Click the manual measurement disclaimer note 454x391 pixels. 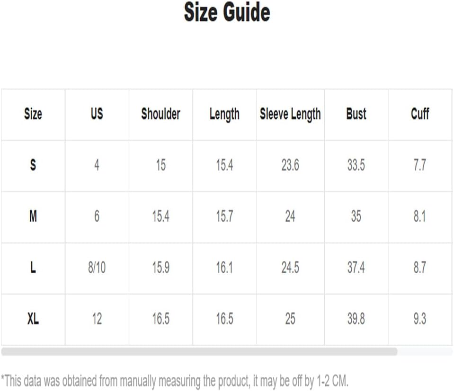[x=175, y=381]
